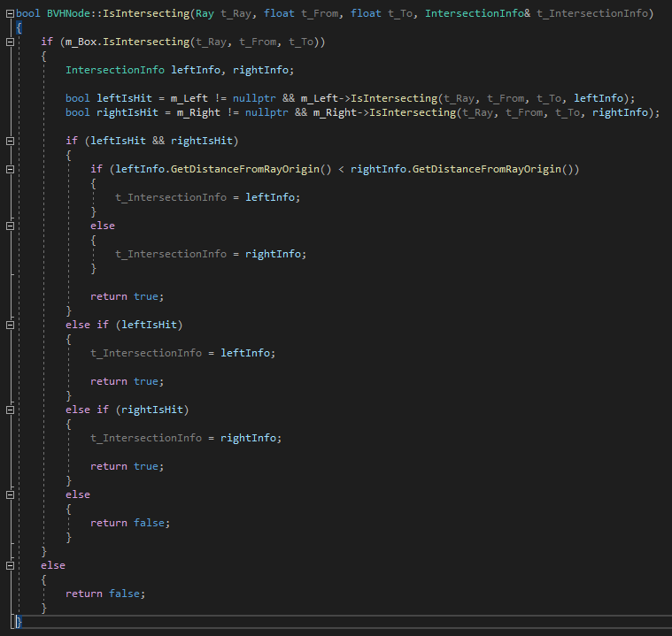Click "nullptr" on the m_Right line

pyautogui.click(x=266, y=112)
